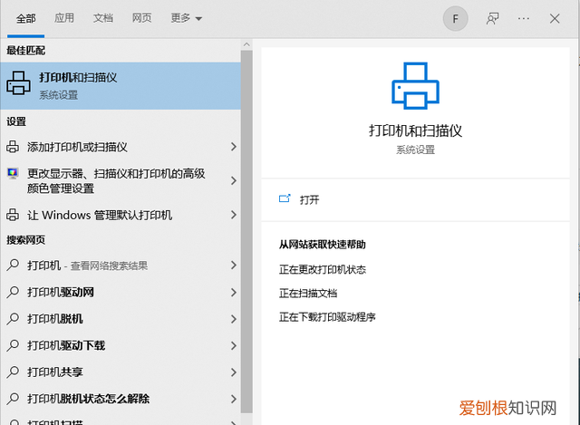
Task: Open help link 正在下载打印驱动程序
Action: pyautogui.click(x=327, y=317)
